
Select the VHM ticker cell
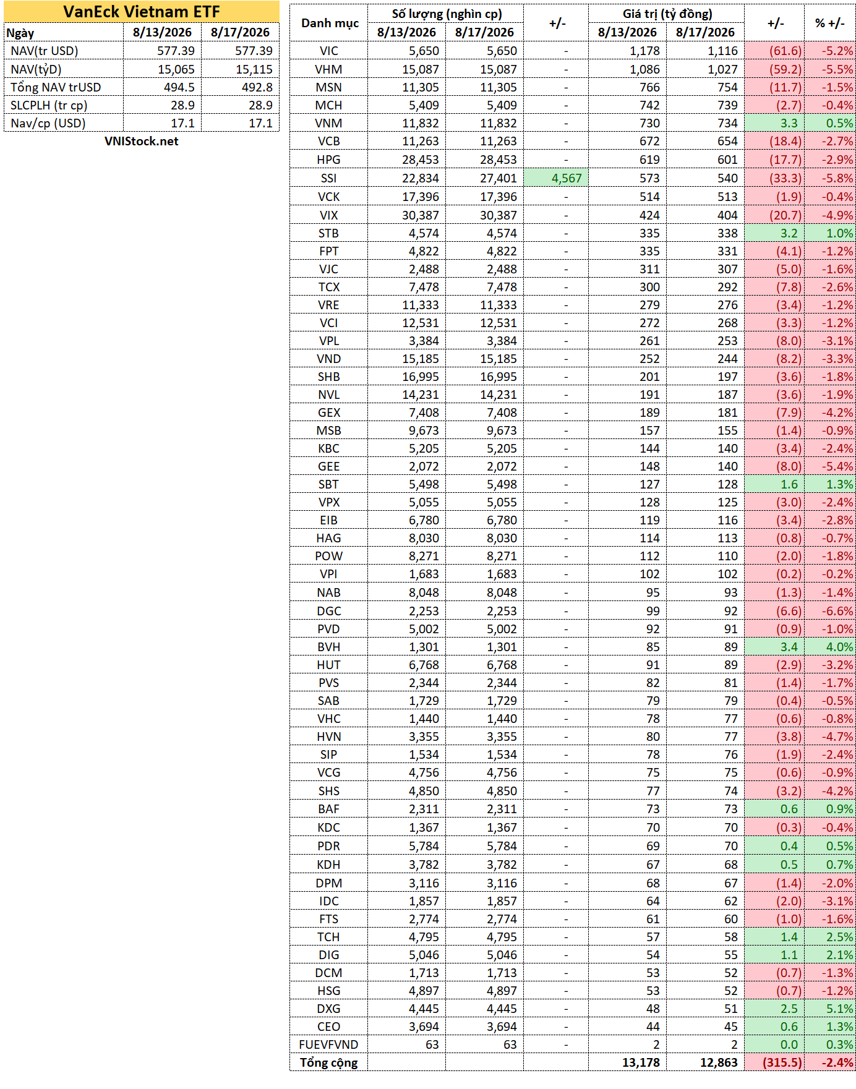329,69
